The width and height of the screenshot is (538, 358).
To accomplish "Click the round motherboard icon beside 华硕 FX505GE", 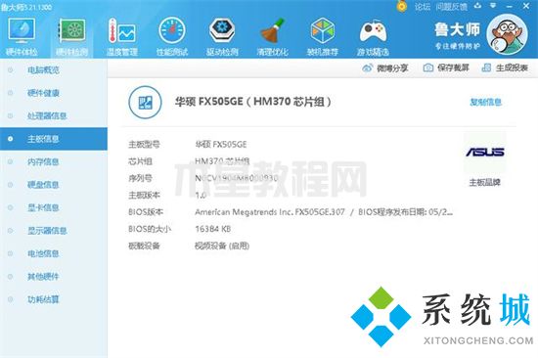I will click(x=145, y=103).
